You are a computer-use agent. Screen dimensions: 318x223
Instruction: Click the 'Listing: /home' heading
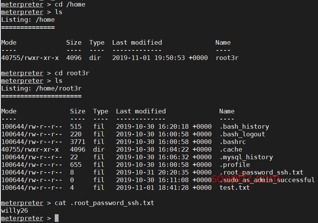click(28, 20)
